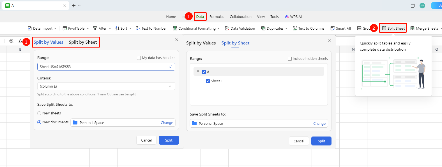Click the Sort A-Z icon
Screen dimensions: 442x167
(x=117, y=28)
